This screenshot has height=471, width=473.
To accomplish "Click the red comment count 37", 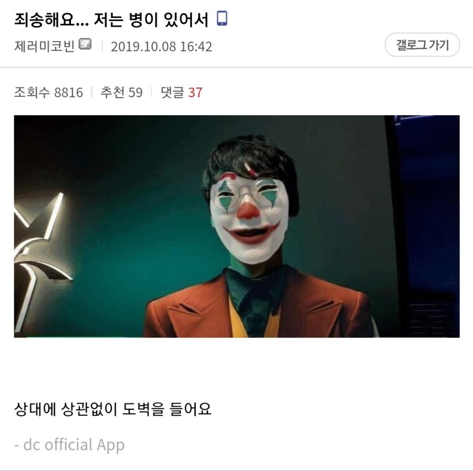I will [x=195, y=93].
